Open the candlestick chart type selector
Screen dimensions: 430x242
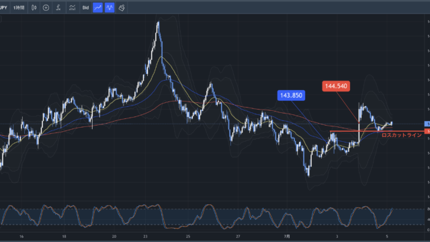point(34,7)
